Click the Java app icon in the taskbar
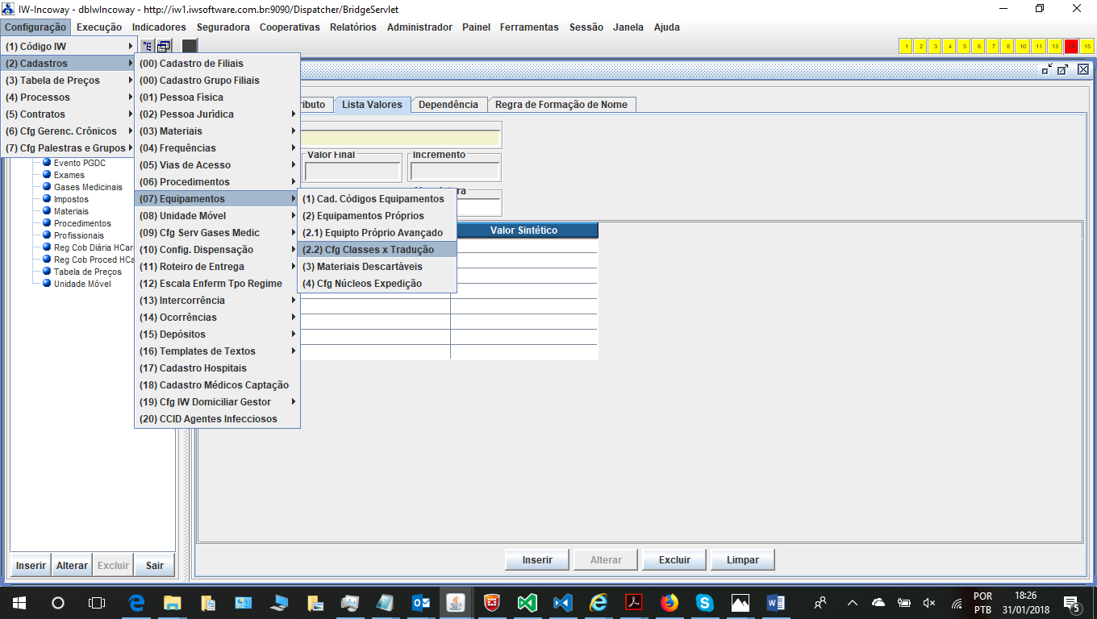The height and width of the screenshot is (619, 1097). coord(457,602)
